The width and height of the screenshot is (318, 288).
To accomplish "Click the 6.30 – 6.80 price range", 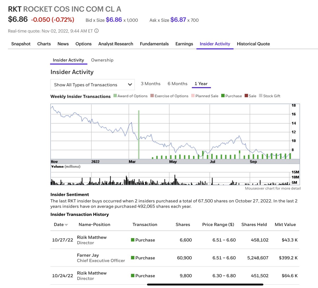I will 224,276.
